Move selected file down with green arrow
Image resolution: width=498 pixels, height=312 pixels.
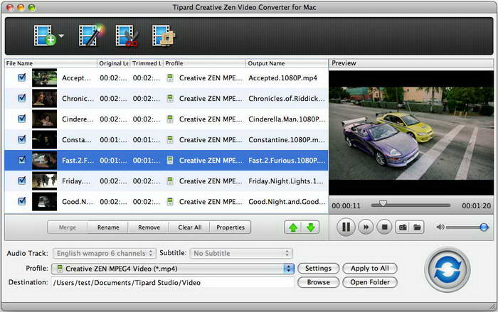(x=311, y=227)
